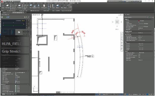Toggle first Enrobage 20 mm checkbox icon
The height and width of the screenshot is (96, 155).
16,86
